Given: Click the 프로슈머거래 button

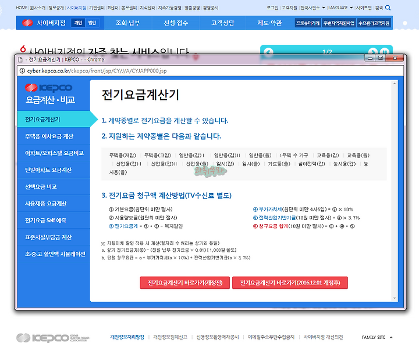Looking at the screenshot, I should tap(308, 23).
